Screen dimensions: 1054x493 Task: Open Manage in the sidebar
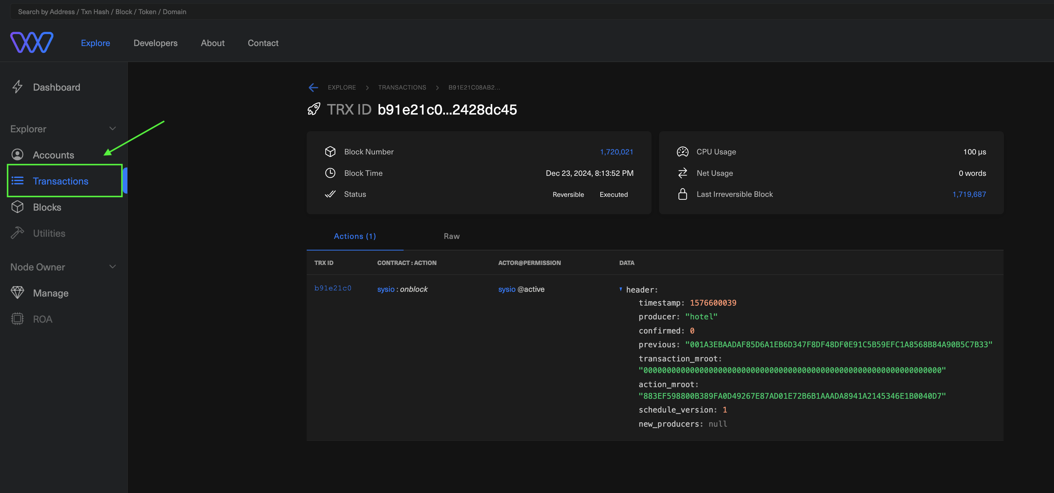click(x=51, y=293)
